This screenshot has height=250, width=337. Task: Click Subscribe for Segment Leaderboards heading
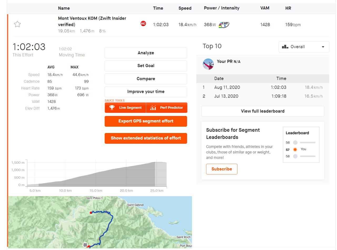click(x=233, y=134)
